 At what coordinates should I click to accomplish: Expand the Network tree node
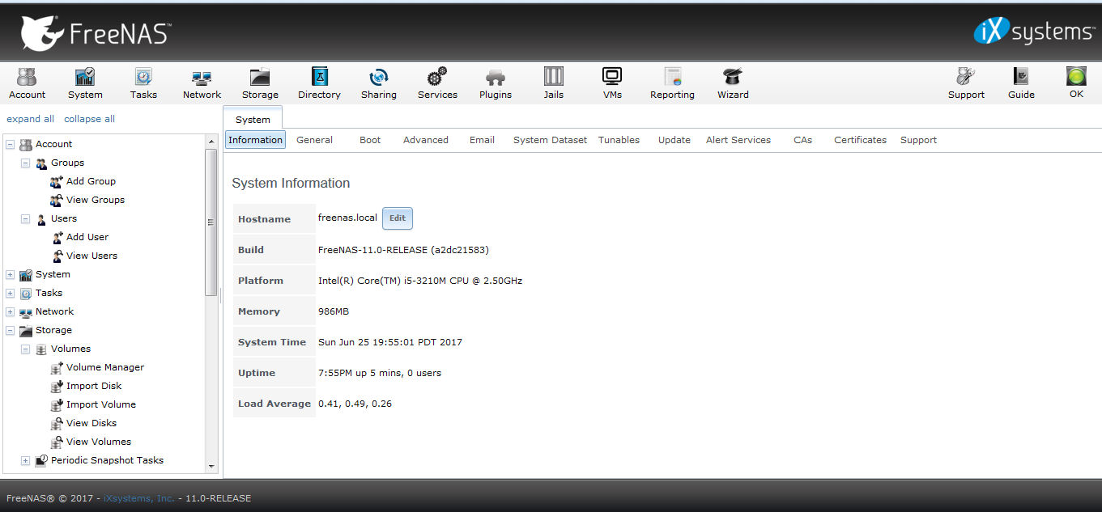[11, 312]
